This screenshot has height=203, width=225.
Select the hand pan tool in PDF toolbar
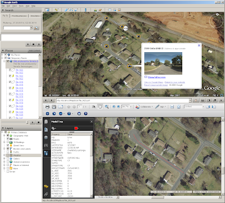[x=100, y=107]
